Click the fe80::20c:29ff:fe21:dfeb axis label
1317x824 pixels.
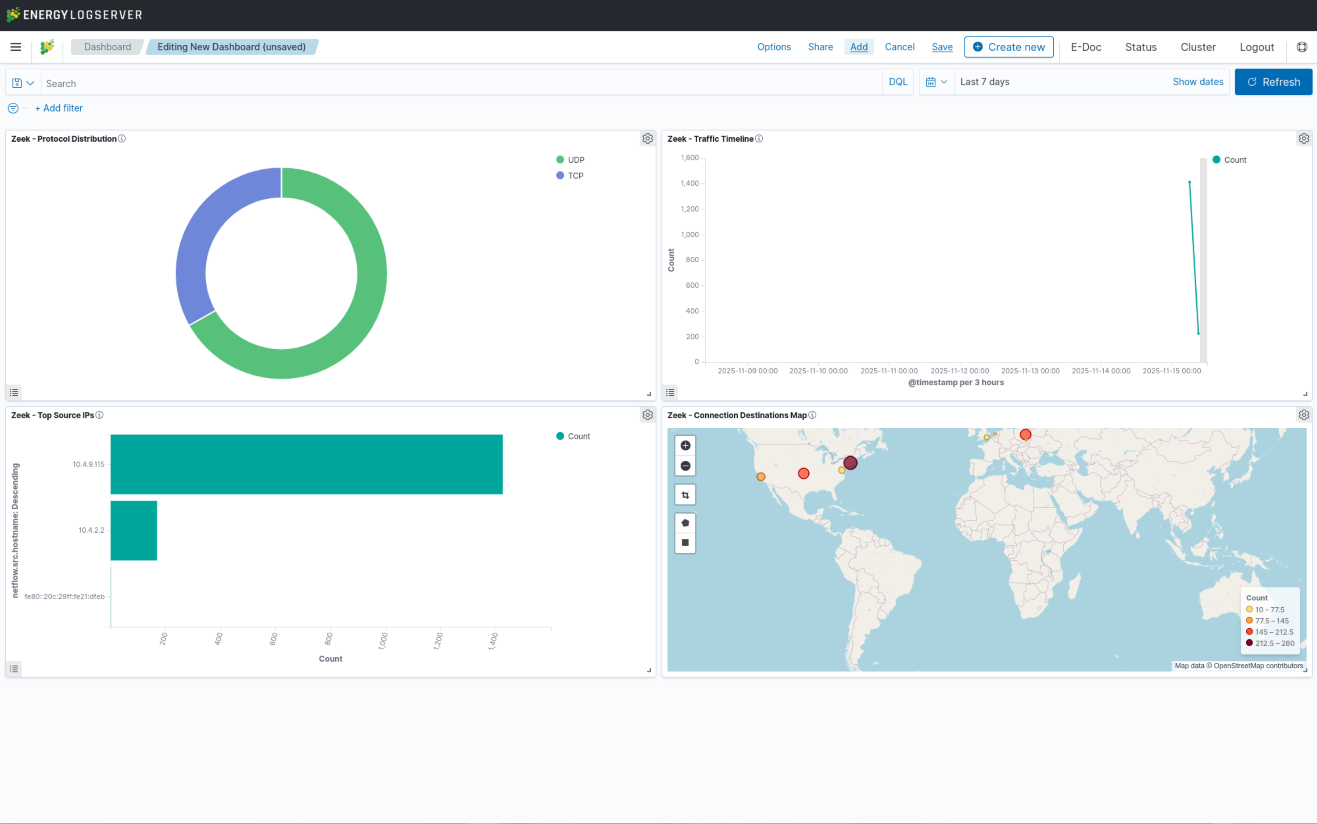click(65, 596)
